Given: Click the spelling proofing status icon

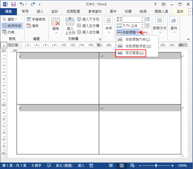Looking at the screenshot, I should [49, 166].
